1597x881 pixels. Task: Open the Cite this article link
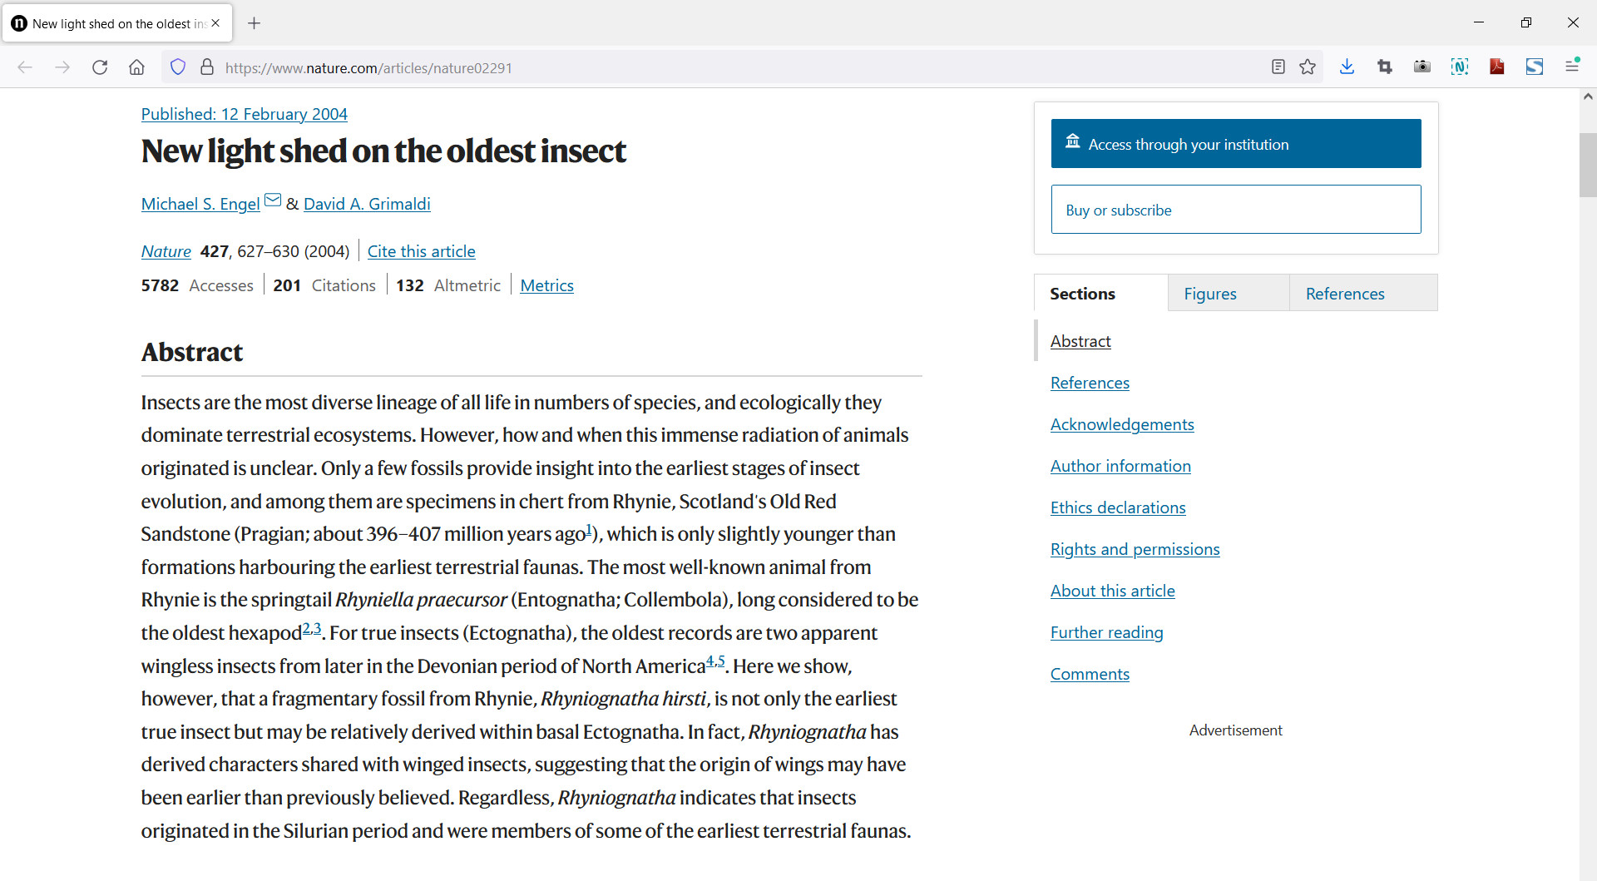coord(421,251)
